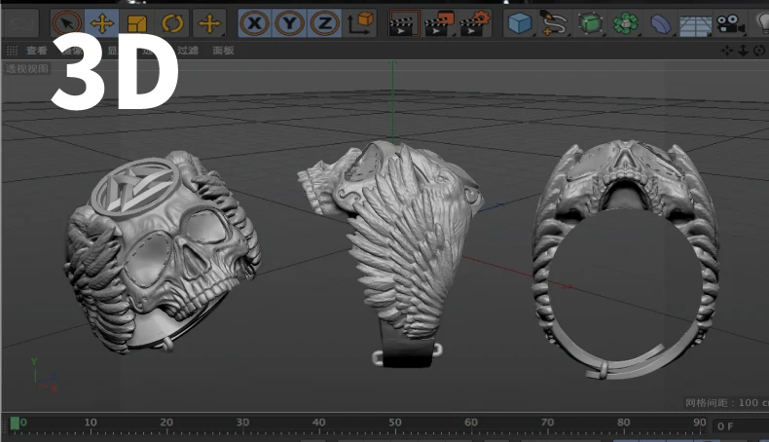Toggle Z axis lock
The image size is (769, 442).
(x=325, y=23)
